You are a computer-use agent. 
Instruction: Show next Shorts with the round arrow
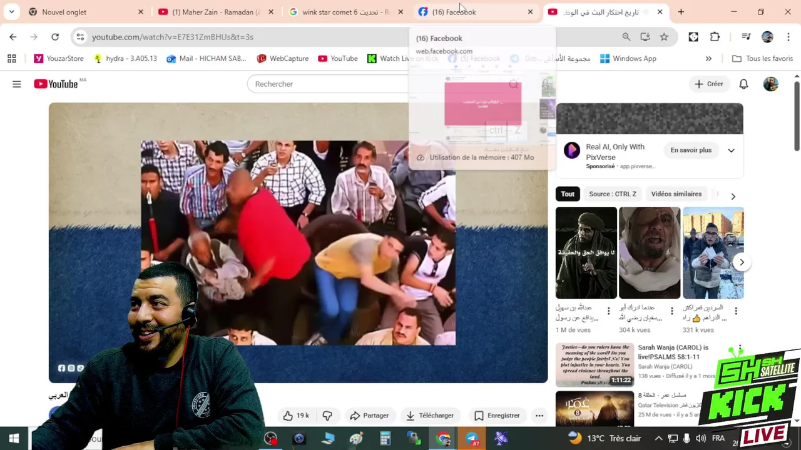742,262
